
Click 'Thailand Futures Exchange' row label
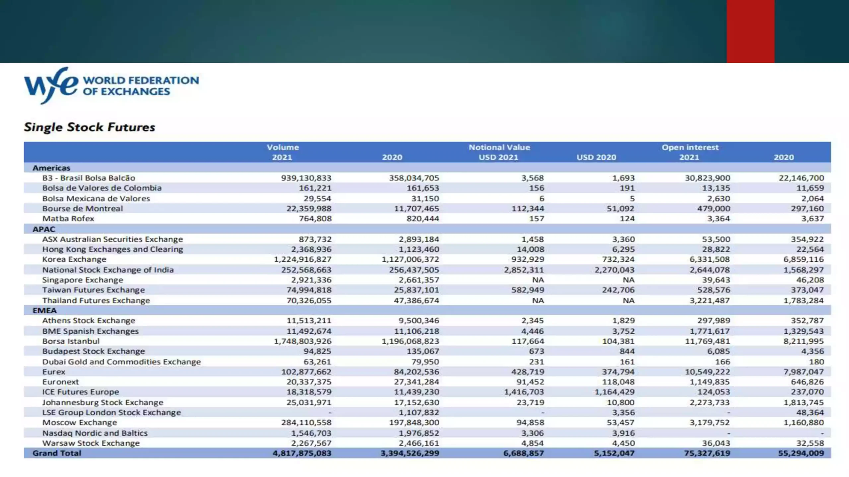click(96, 300)
